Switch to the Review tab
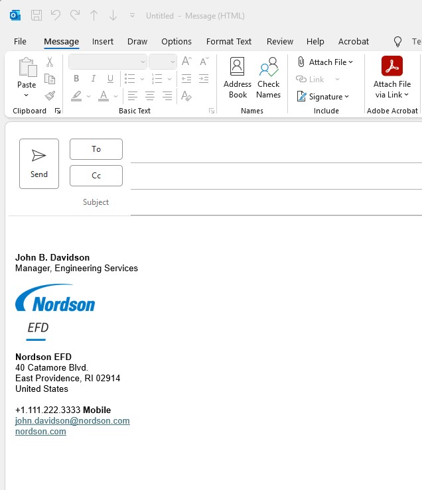Image resolution: width=422 pixels, height=490 pixels. [x=280, y=42]
